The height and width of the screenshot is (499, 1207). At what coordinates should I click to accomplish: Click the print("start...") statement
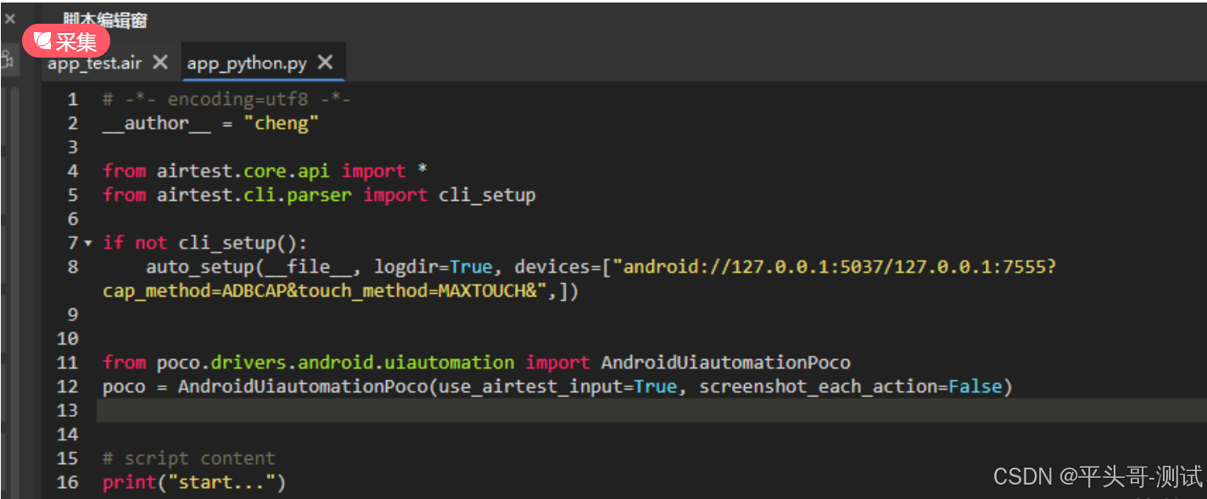(x=194, y=482)
